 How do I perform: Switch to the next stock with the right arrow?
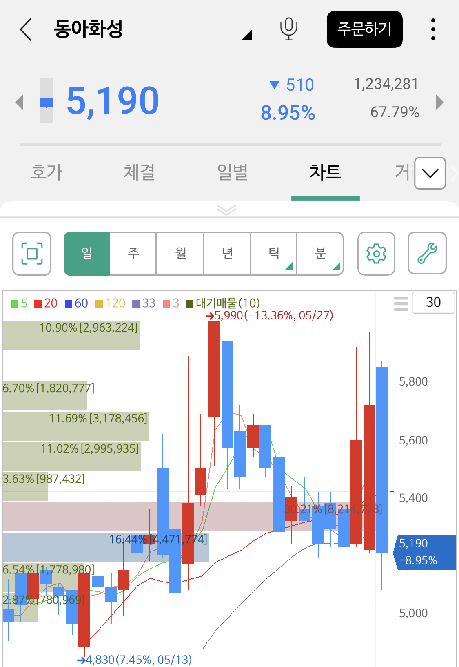[x=439, y=102]
